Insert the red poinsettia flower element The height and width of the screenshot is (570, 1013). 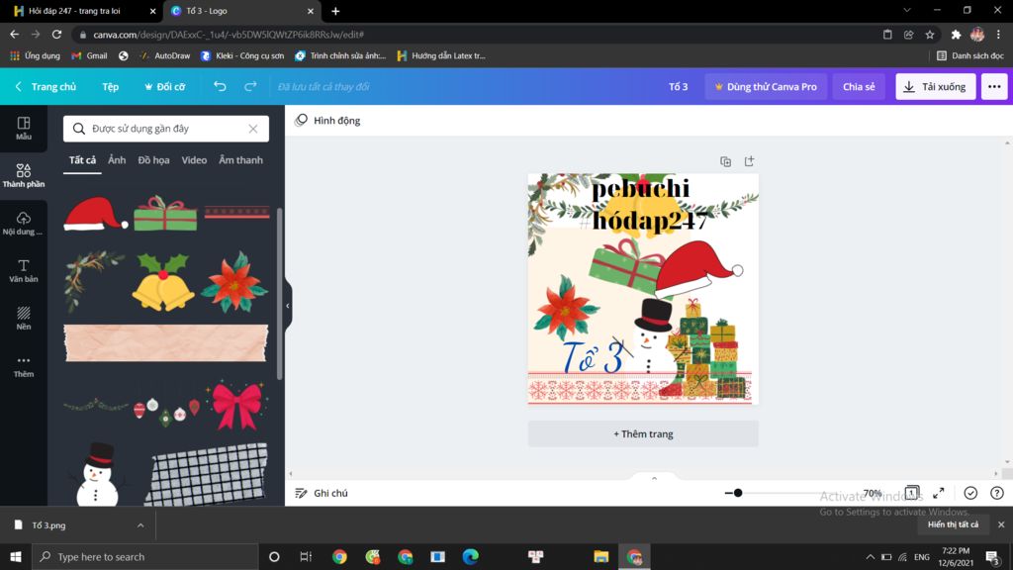(233, 282)
